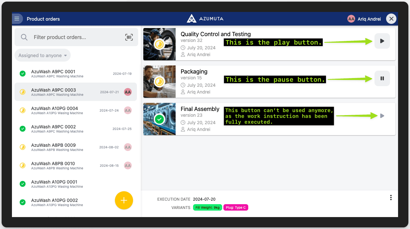
Task: Click the Azumuta logo
Action: (205, 19)
